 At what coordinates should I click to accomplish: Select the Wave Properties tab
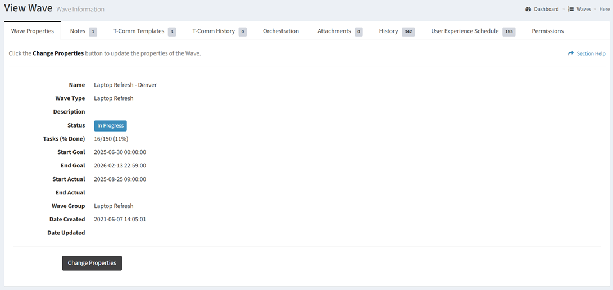[x=33, y=31]
